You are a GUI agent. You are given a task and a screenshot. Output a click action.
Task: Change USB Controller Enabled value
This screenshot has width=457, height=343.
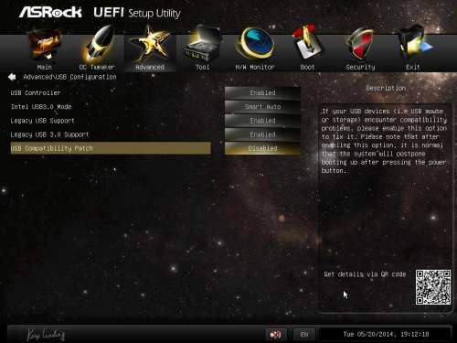[262, 92]
